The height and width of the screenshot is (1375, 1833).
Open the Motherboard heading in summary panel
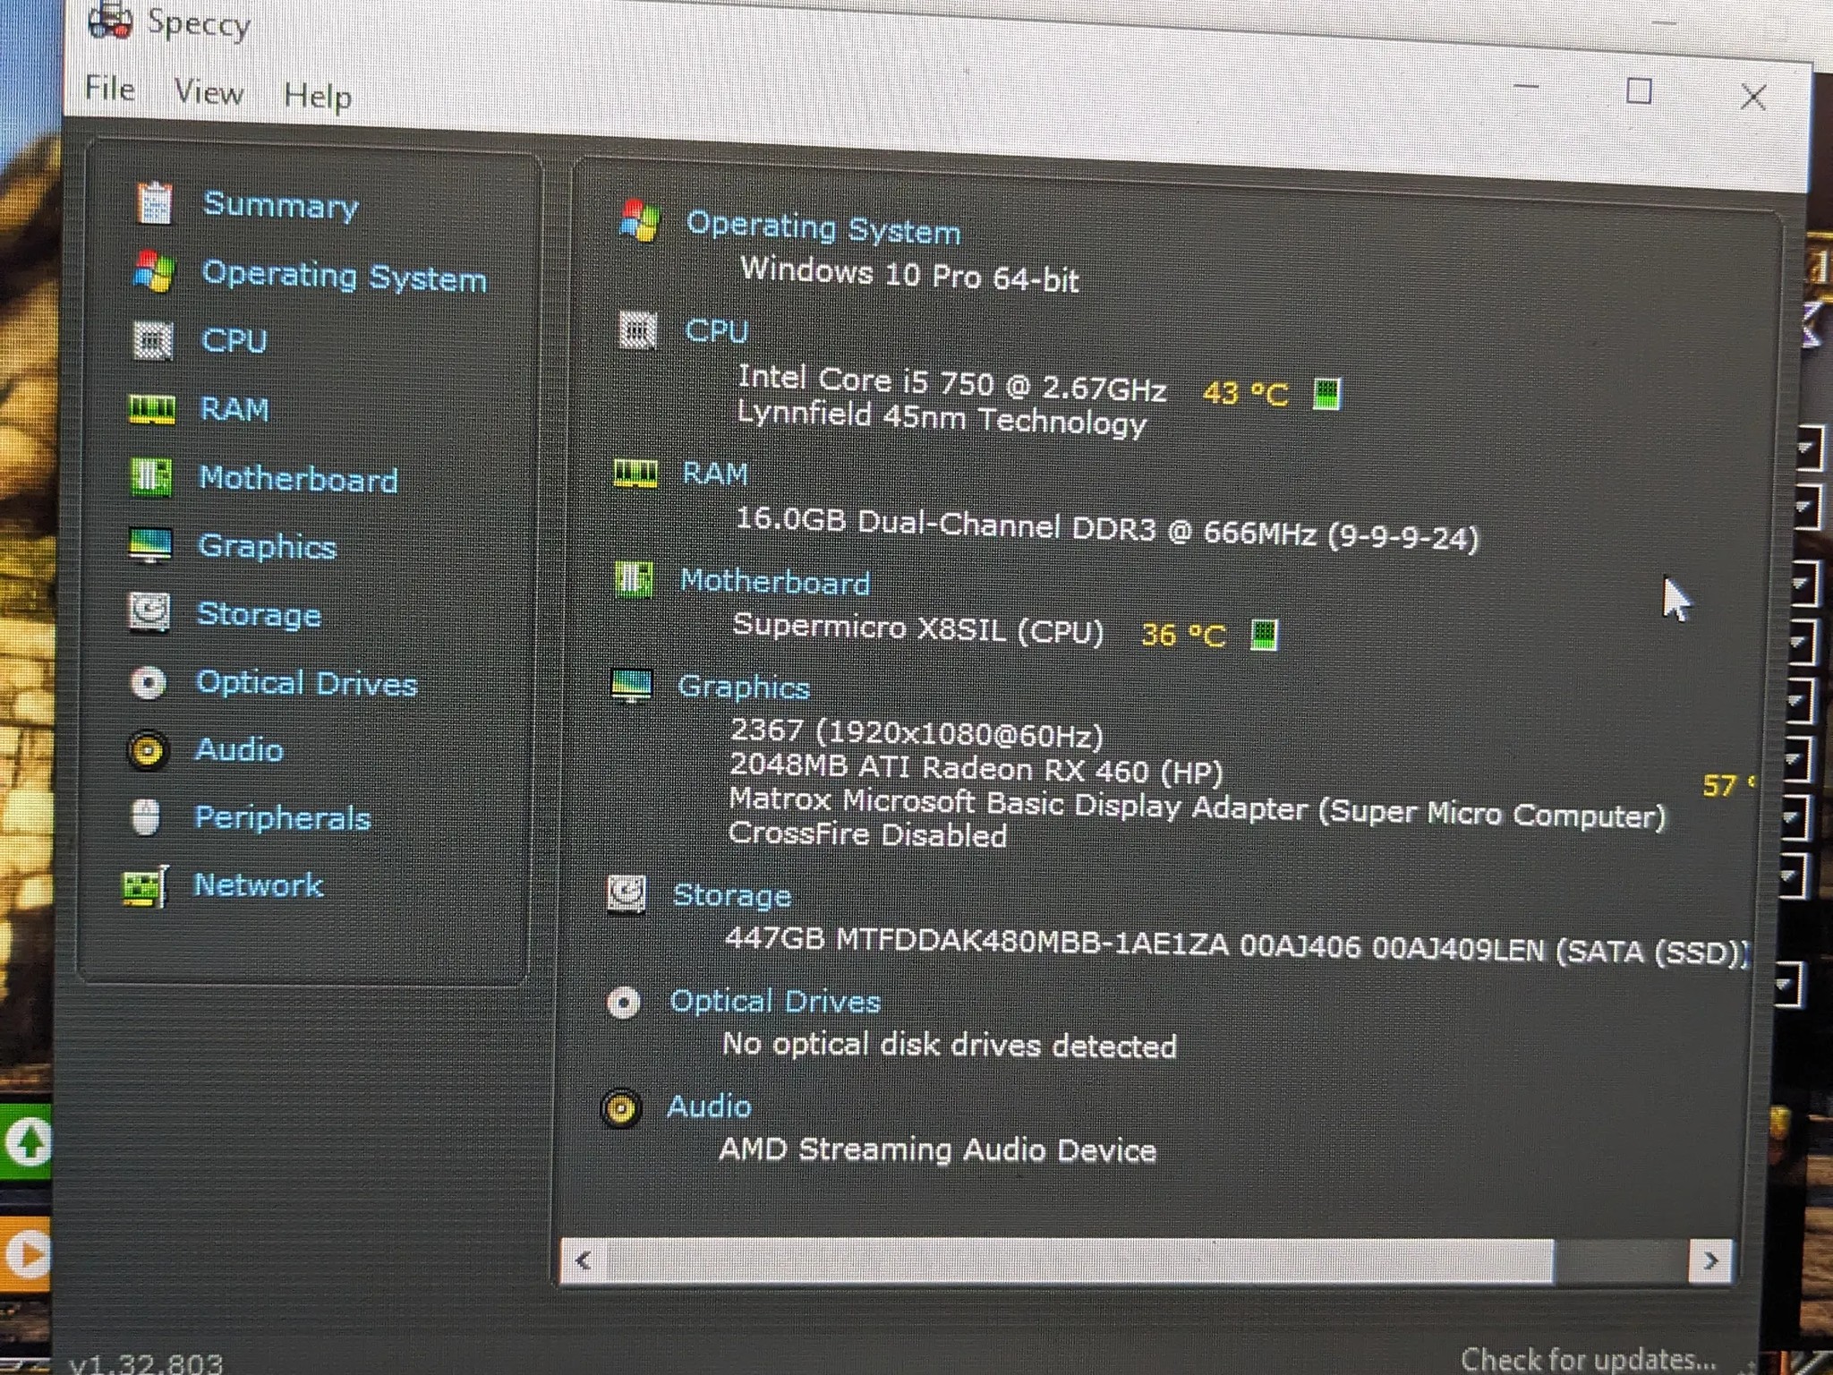click(x=775, y=582)
